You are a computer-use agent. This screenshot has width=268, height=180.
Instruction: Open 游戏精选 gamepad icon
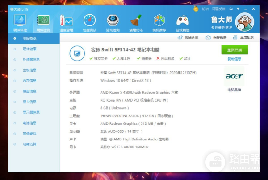182,21
